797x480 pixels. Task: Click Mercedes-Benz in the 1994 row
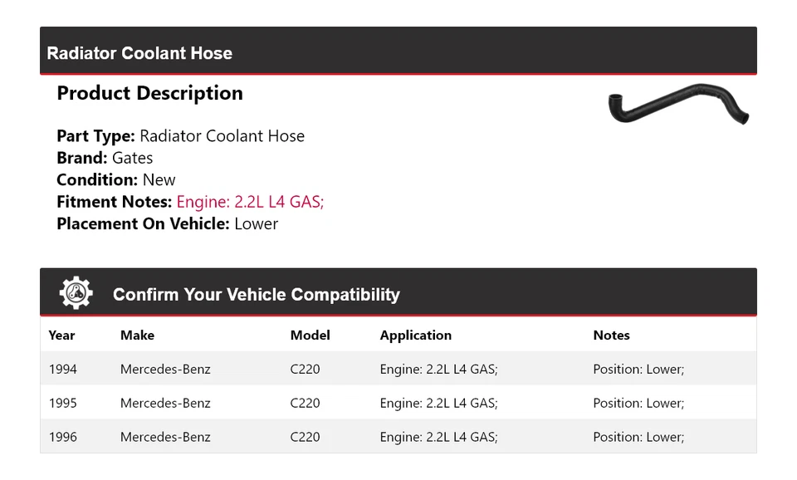point(165,370)
